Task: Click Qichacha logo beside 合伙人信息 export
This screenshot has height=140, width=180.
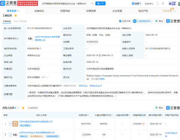Action: (x=173, y=108)
